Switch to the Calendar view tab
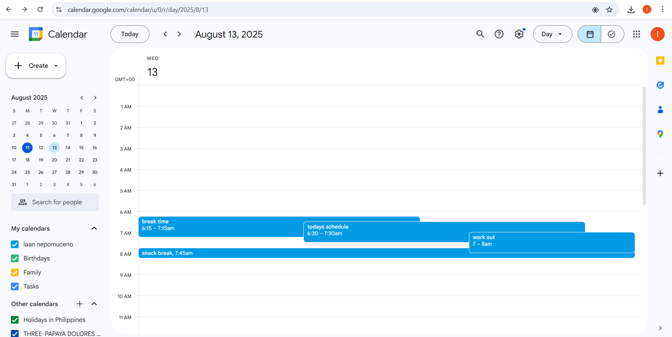The height and width of the screenshot is (337, 672). tap(590, 34)
